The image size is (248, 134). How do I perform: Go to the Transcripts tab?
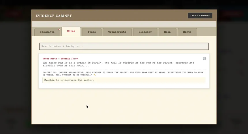(x=117, y=32)
